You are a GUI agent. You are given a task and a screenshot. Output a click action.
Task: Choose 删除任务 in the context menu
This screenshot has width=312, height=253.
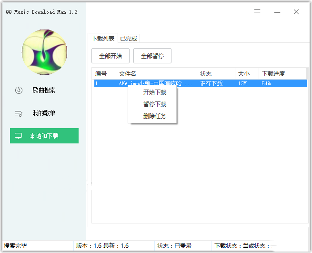[154, 116]
